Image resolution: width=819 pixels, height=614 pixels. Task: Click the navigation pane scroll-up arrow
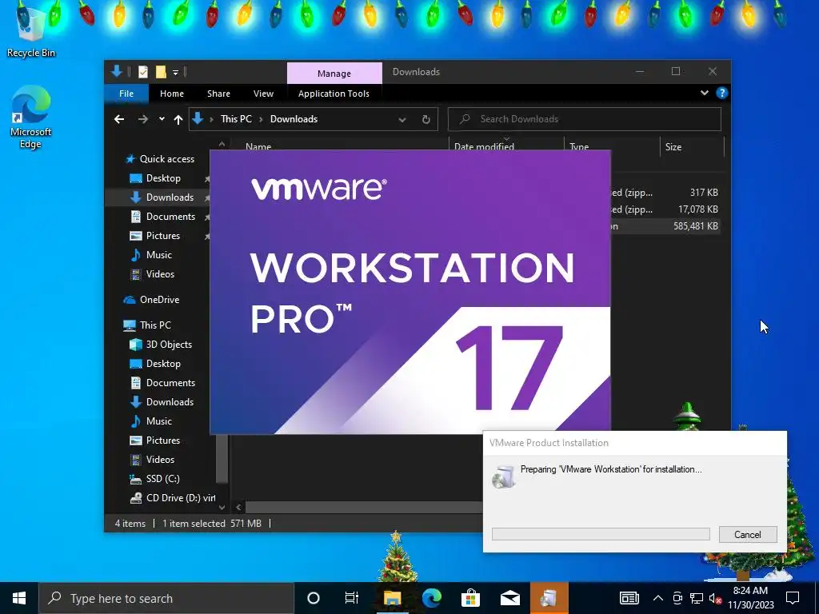click(222, 144)
